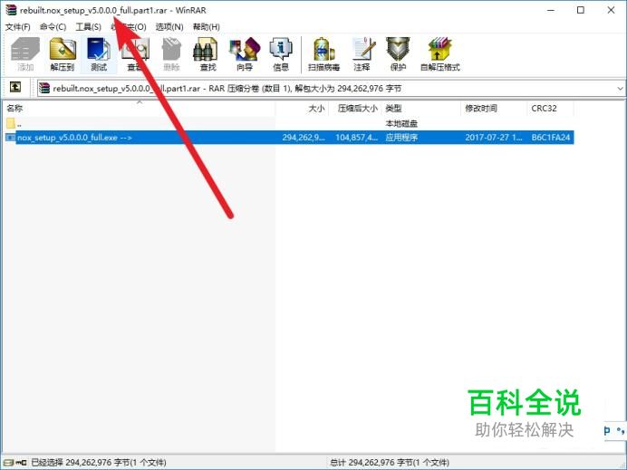Click the Add (添加) toolbar icon
This screenshot has height=470, width=627.
click(x=25, y=54)
